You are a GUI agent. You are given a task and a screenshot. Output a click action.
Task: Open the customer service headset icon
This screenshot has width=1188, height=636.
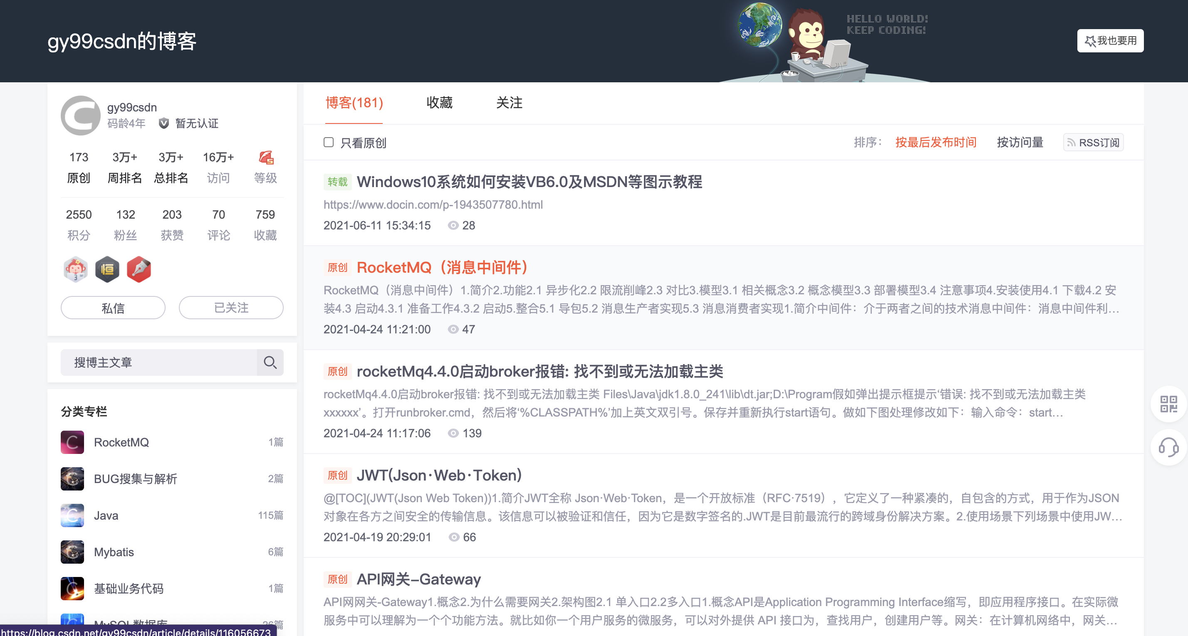click(1168, 447)
